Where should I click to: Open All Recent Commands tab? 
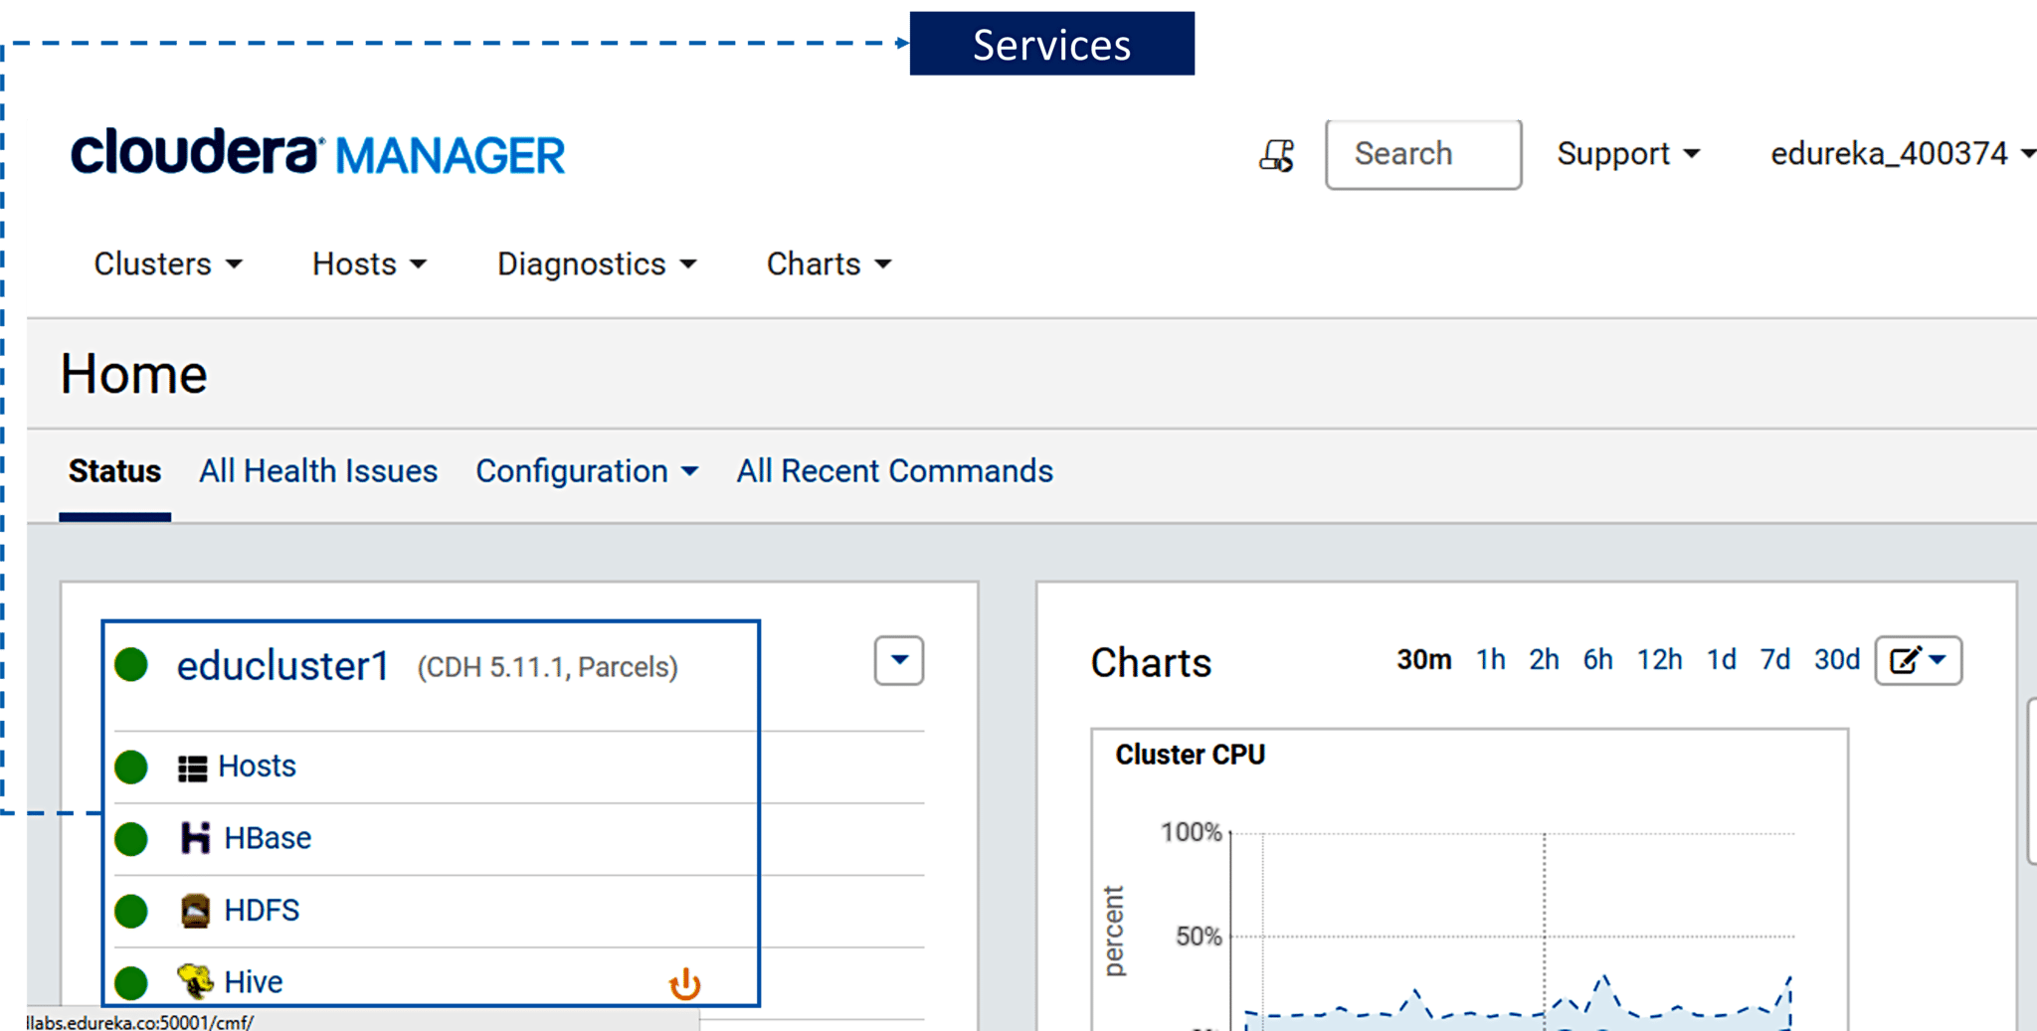[x=894, y=471]
